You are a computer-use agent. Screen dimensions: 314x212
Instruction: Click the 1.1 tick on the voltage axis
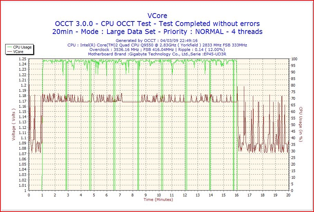click(24, 138)
